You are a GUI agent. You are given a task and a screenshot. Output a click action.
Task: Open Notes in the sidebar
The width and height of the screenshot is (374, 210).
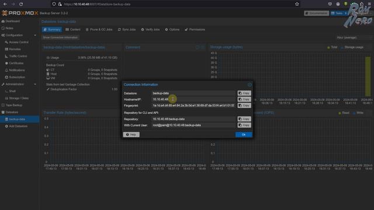[x=9, y=28]
